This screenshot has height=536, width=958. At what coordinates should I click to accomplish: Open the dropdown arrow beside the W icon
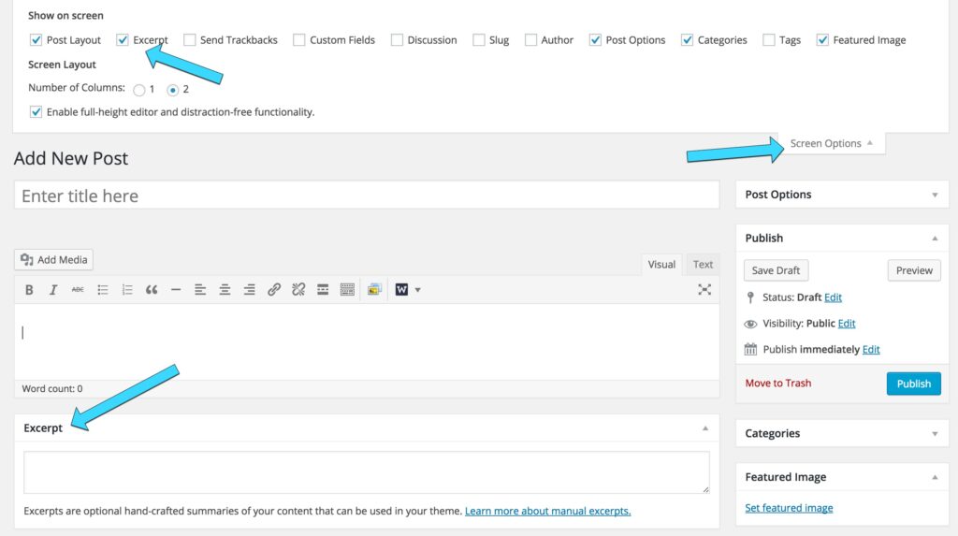point(418,290)
